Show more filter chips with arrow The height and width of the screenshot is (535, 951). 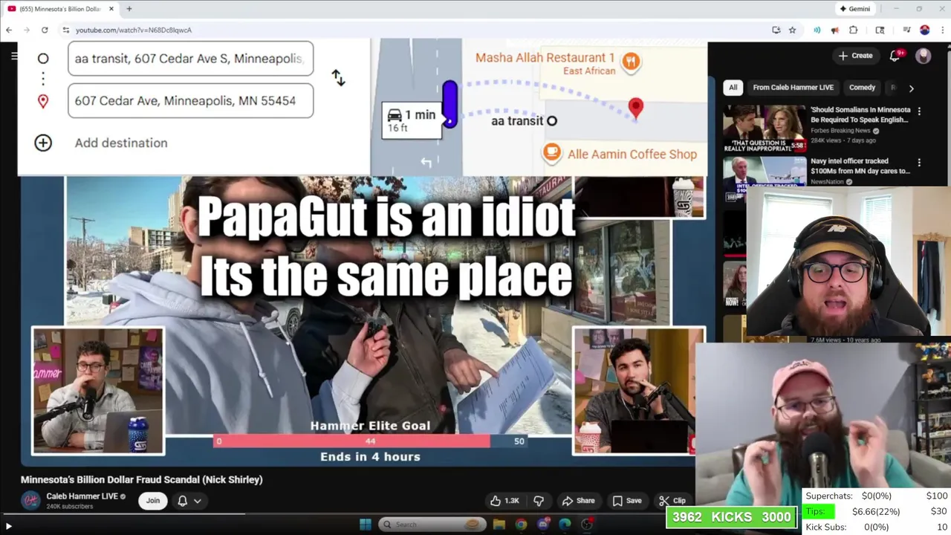912,88
